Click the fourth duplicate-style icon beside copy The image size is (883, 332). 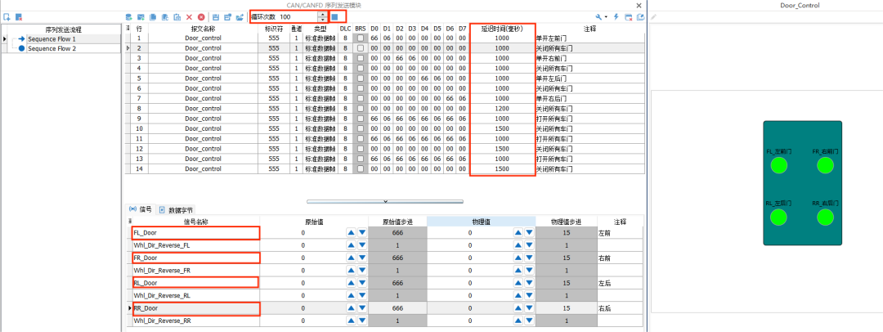(164, 17)
